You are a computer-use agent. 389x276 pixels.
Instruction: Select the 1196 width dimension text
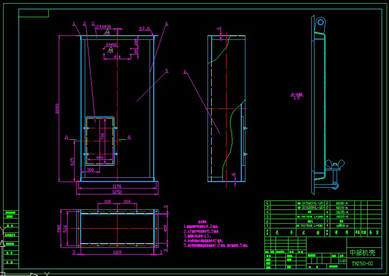117,186
